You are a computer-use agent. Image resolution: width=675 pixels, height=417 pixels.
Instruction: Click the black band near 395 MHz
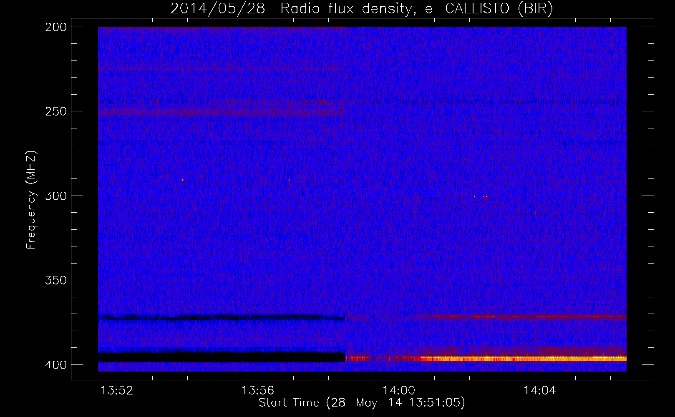222,357
